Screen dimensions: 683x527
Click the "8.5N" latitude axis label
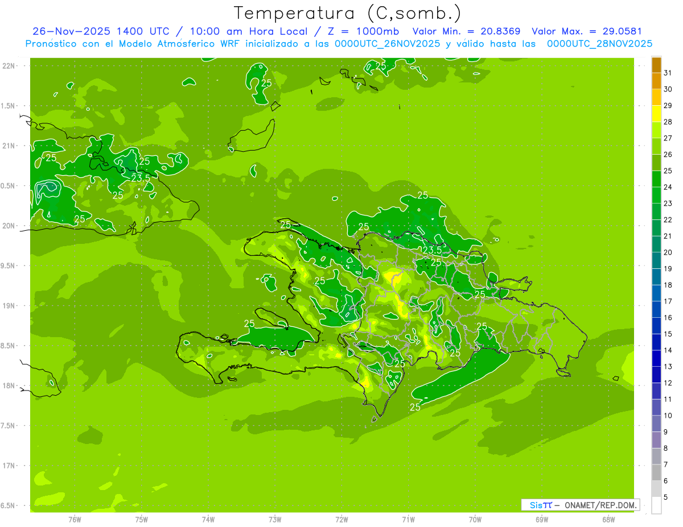pos(8,346)
